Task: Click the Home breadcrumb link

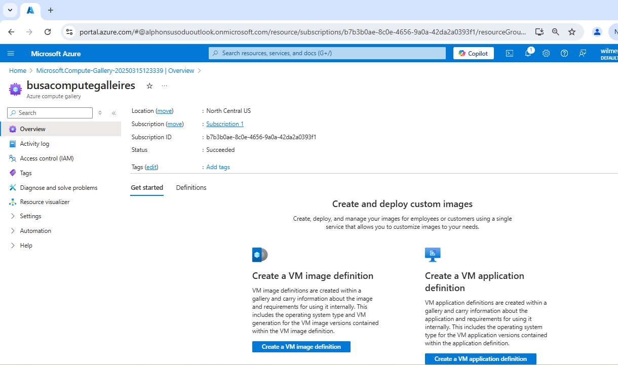Action: (18, 71)
